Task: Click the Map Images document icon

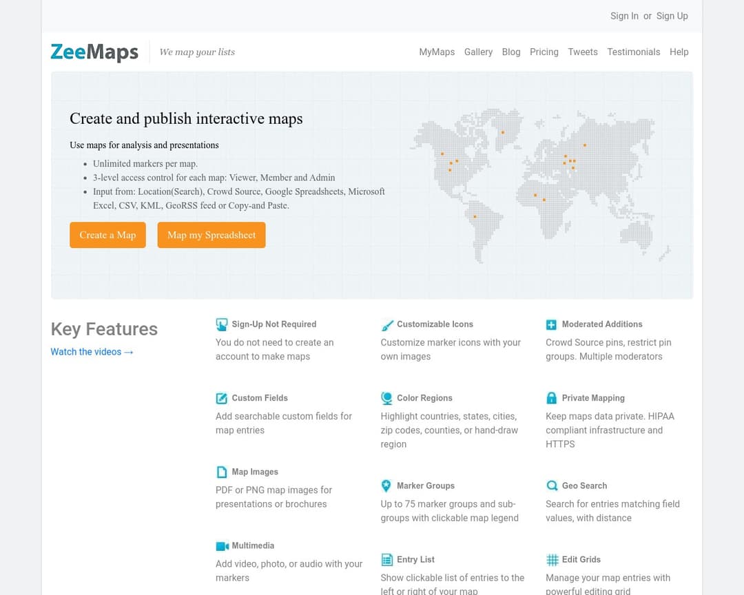Action: (222, 472)
